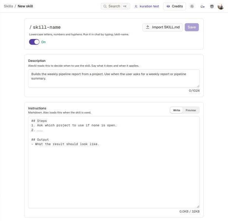Click the search magnifier icon
This screenshot has width=228, height=221.
[105, 6]
